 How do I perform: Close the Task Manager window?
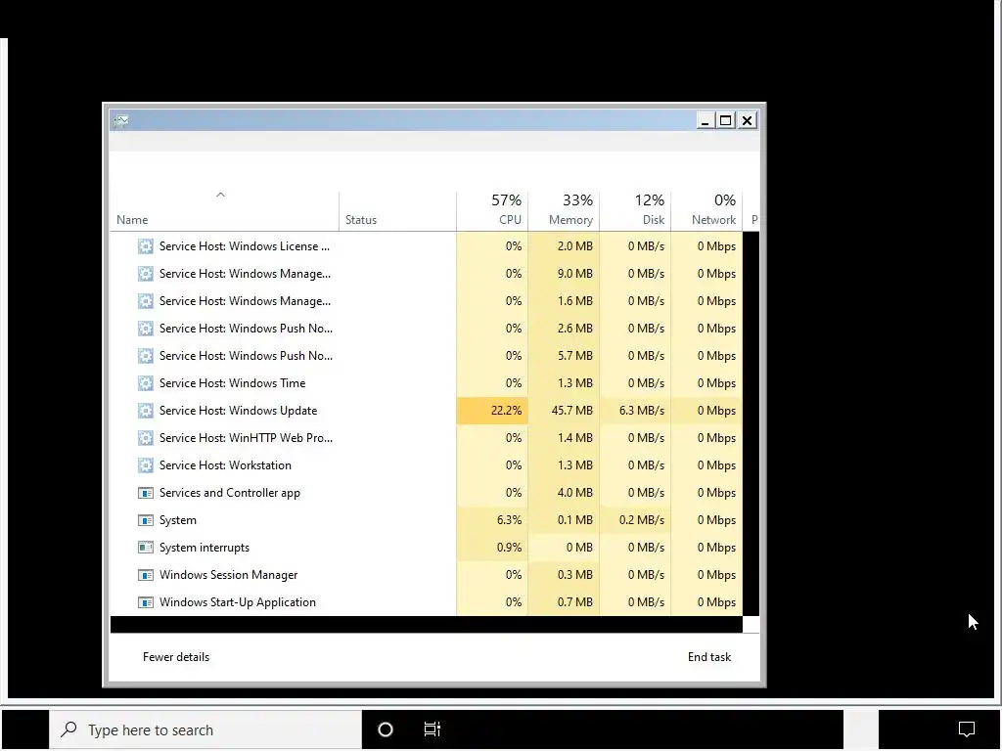tap(747, 120)
